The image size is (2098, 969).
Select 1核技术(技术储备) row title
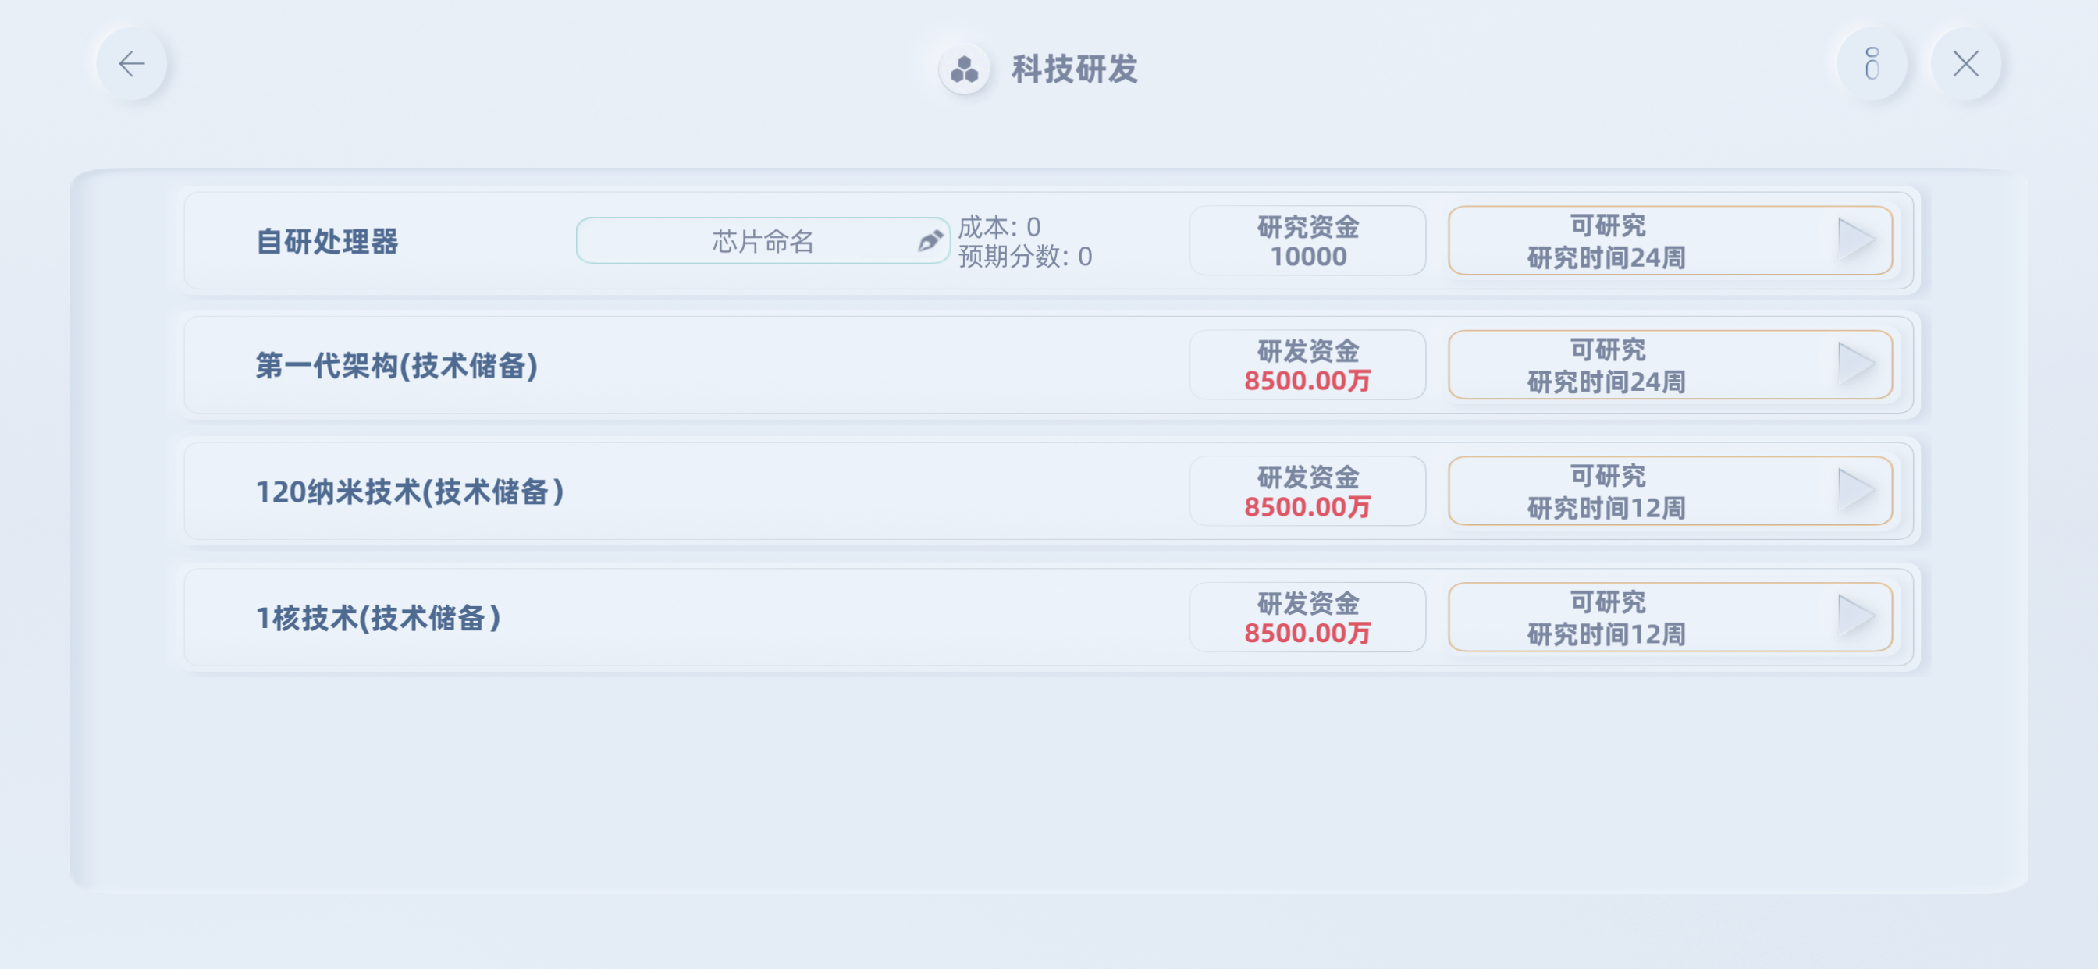pyautogui.click(x=378, y=618)
